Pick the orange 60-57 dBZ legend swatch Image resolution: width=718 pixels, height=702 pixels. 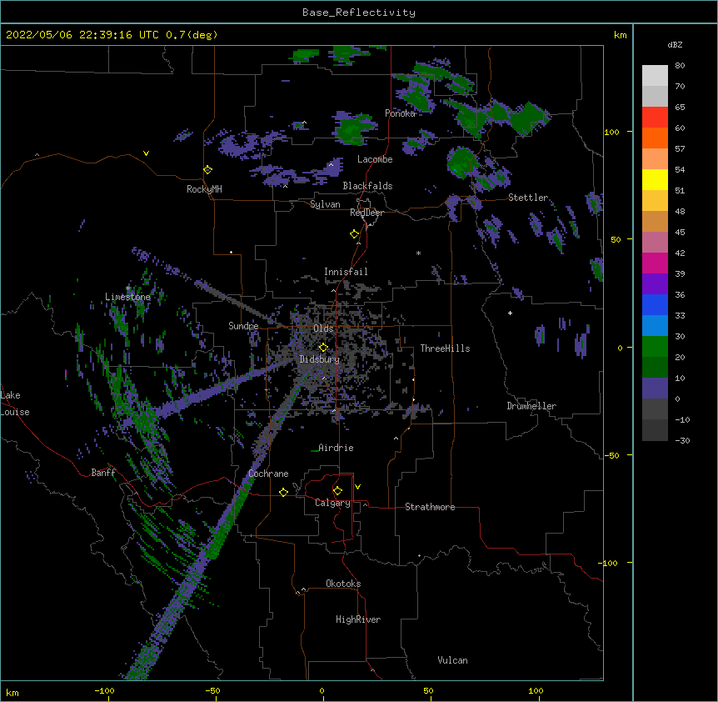click(x=655, y=138)
